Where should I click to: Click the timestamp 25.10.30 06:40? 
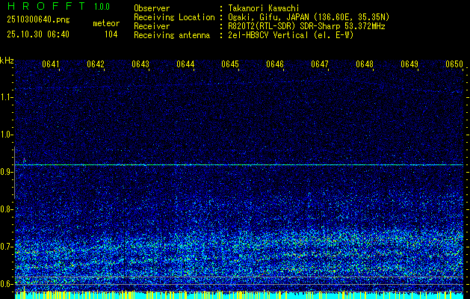pyautogui.click(x=38, y=34)
